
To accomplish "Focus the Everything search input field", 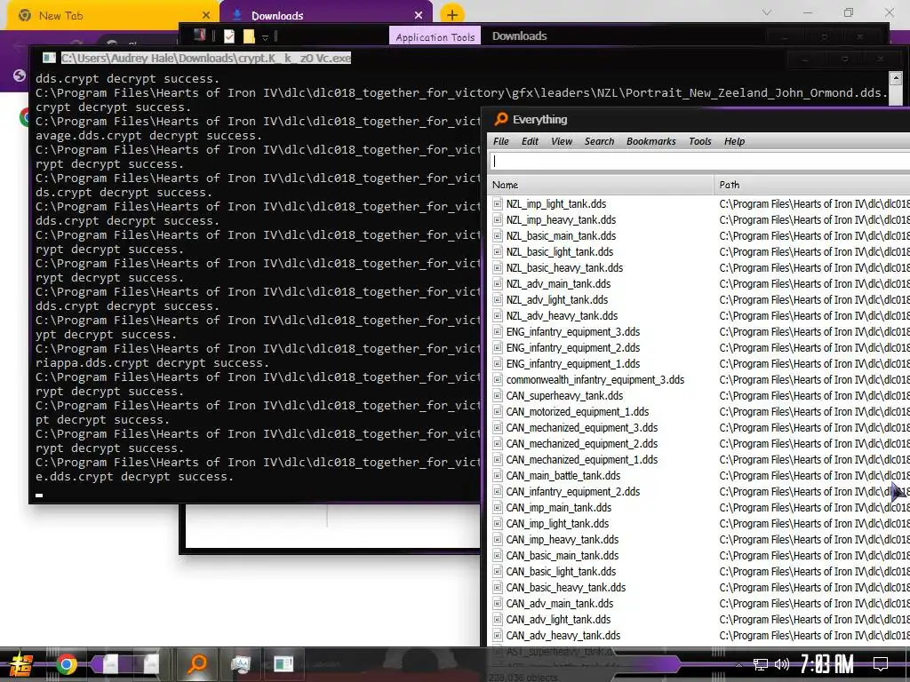I will pyautogui.click(x=699, y=162).
